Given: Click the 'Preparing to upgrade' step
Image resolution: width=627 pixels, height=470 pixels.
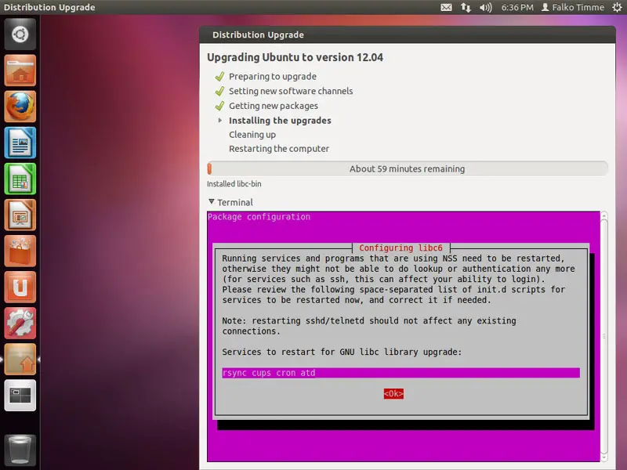Looking at the screenshot, I should point(273,76).
